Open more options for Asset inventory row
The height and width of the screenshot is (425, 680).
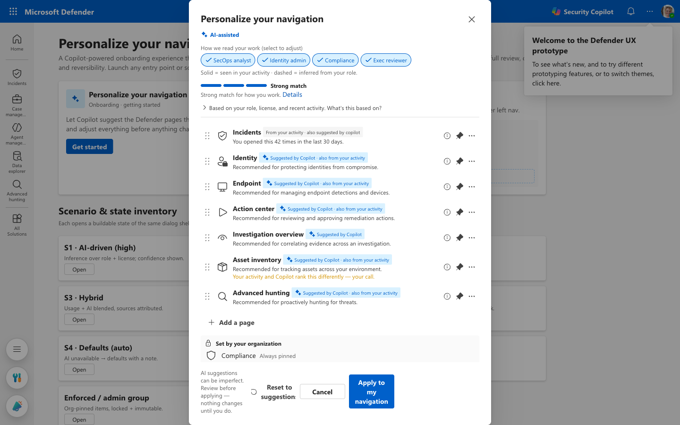click(472, 267)
